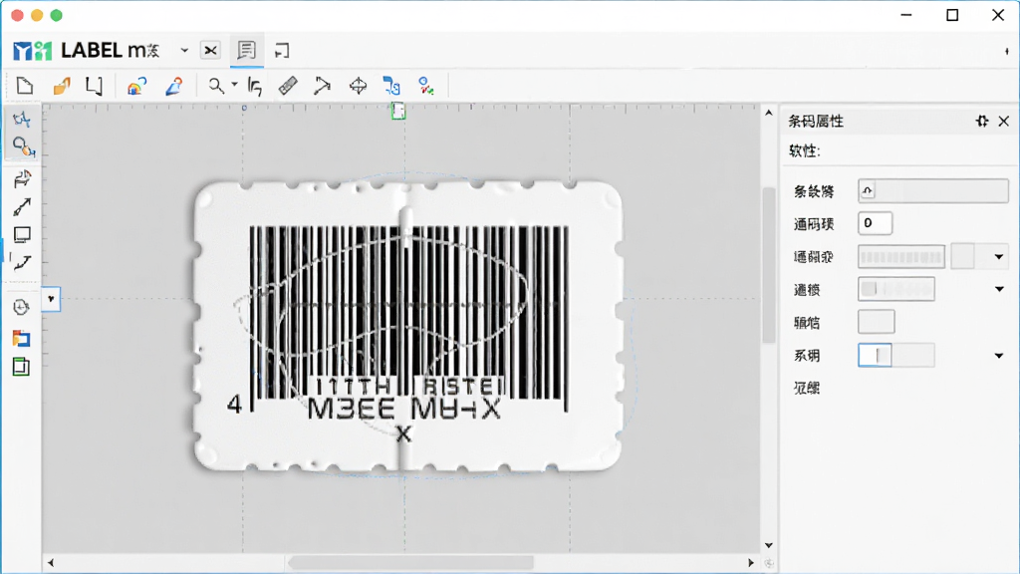1020x574 pixels.
Task: Maximize the window using the square button
Action: 952,15
